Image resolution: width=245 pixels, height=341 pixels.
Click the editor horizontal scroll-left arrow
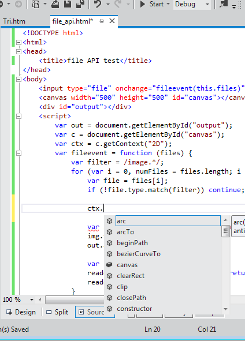click(x=40, y=299)
